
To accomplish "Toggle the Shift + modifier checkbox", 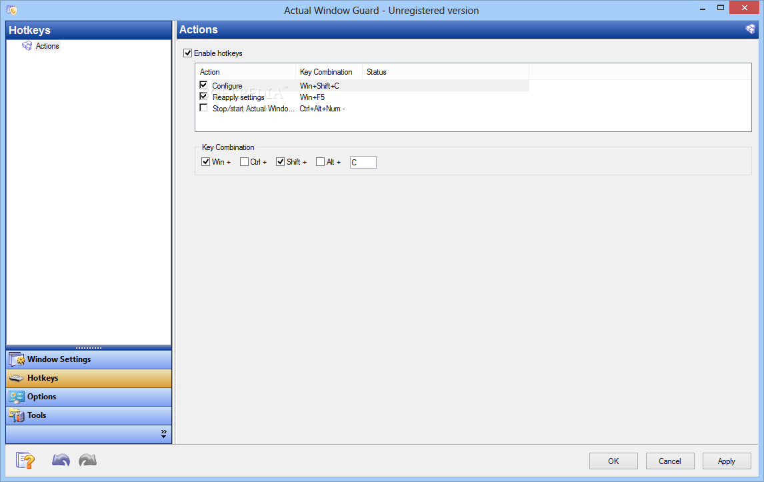I will pyautogui.click(x=280, y=162).
